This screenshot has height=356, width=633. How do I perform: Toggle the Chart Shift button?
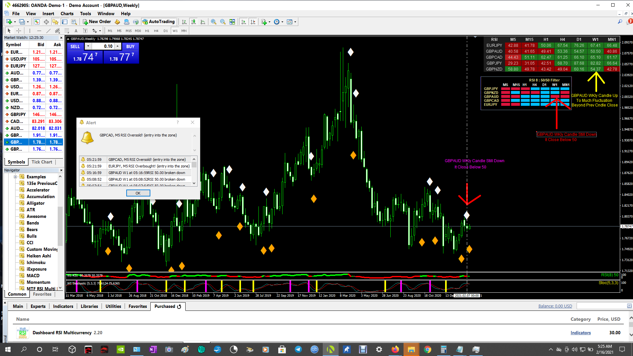253,22
